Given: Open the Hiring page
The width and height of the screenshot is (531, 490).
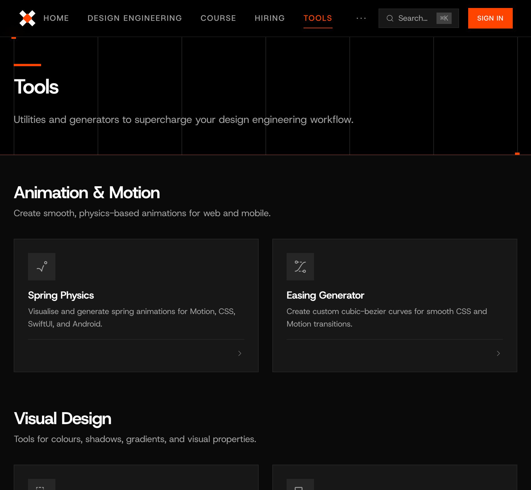Looking at the screenshot, I should 270,18.
